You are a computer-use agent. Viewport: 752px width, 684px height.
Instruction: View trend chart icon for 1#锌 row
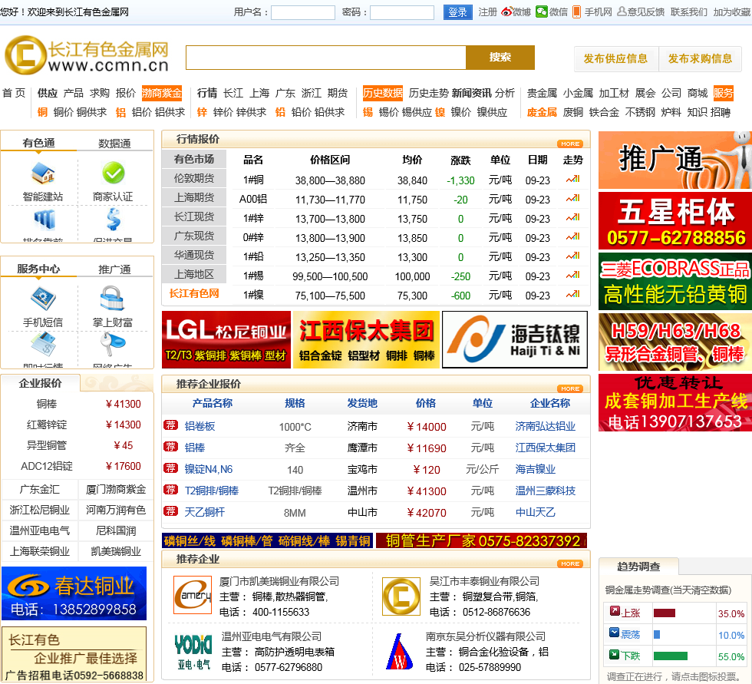coord(572,218)
